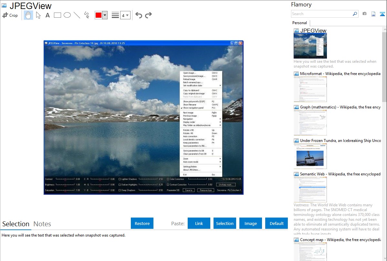Screen dimensions: 387x261
Task: Click the Contrast slider in the captured JPEGView window
Action: [65, 179]
